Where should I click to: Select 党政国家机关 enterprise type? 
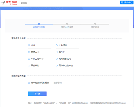57,59
